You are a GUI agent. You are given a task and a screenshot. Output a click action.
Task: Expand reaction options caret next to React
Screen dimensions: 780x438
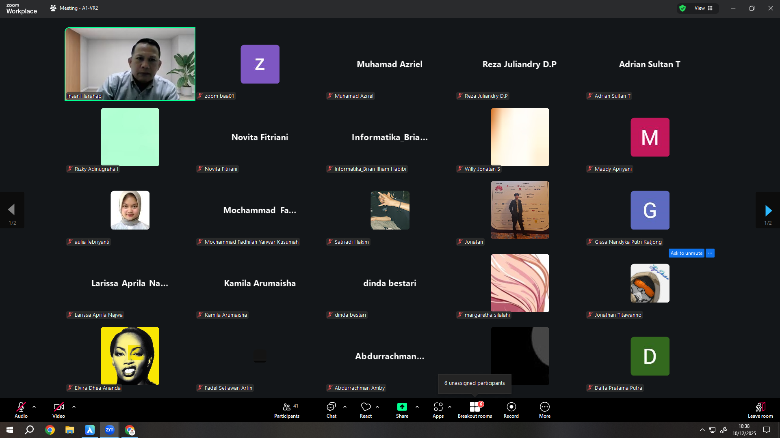coord(377,407)
